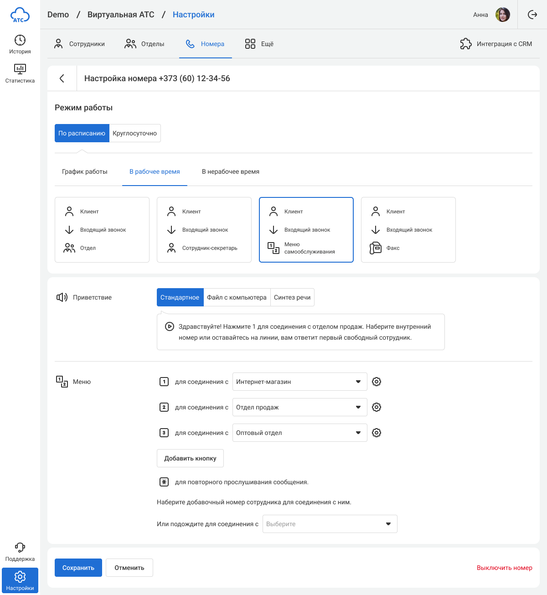Viewport: 547px width, 595px height.
Task: Select the Факс call routing card
Action: click(408, 230)
